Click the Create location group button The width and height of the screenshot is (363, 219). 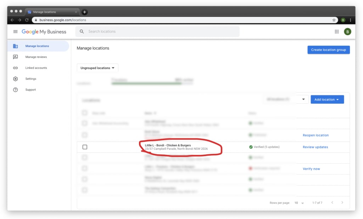pos(329,50)
